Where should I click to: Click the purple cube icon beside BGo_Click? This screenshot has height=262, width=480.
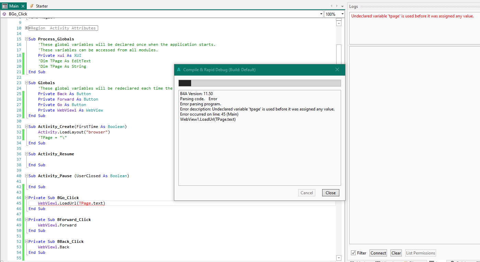(x=4, y=14)
